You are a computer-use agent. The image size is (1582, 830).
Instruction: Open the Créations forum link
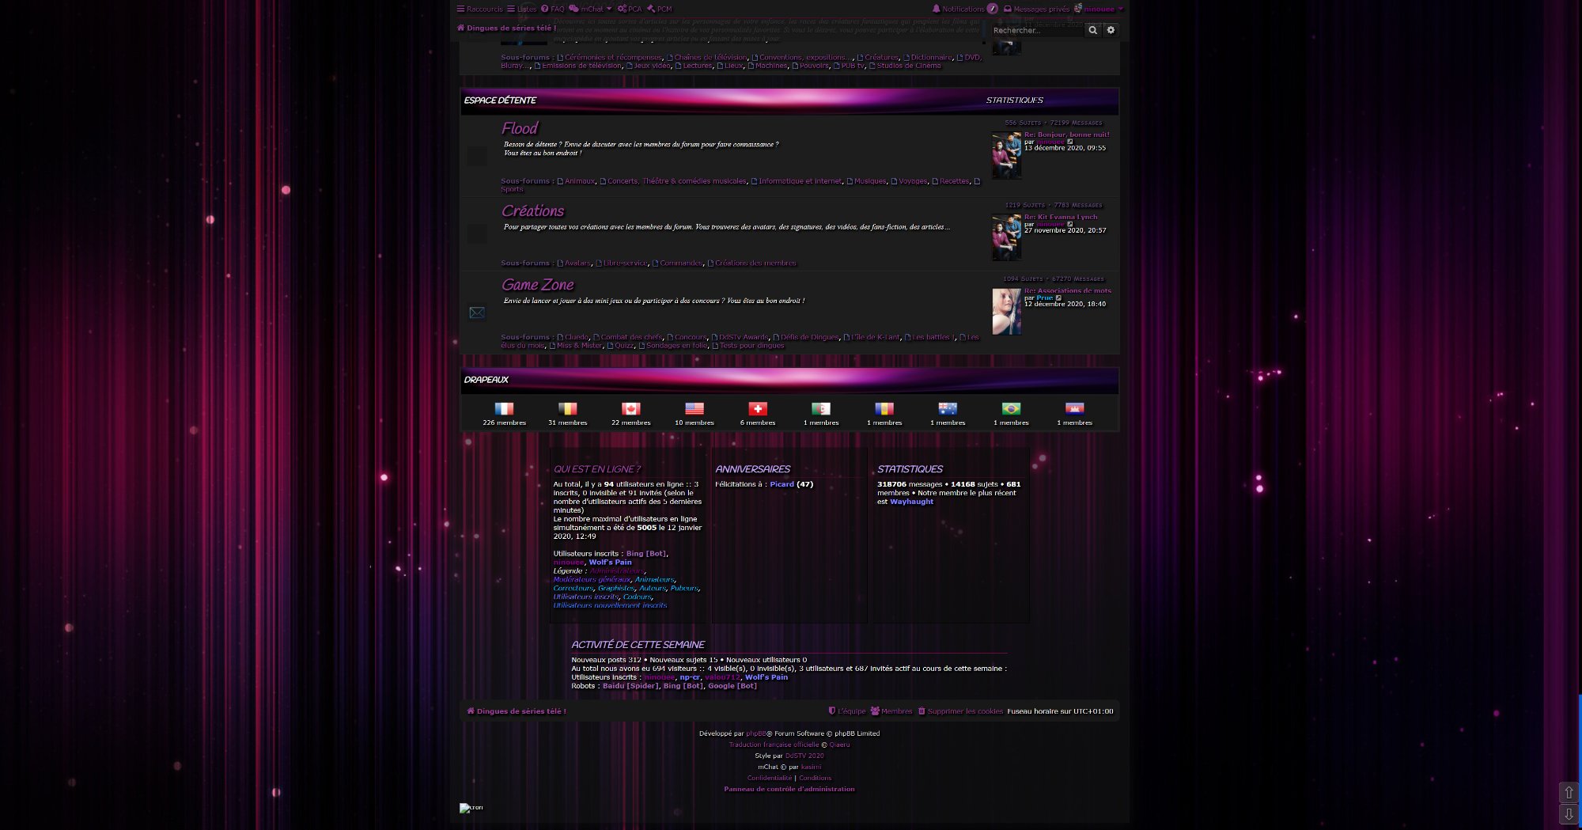tap(532, 210)
